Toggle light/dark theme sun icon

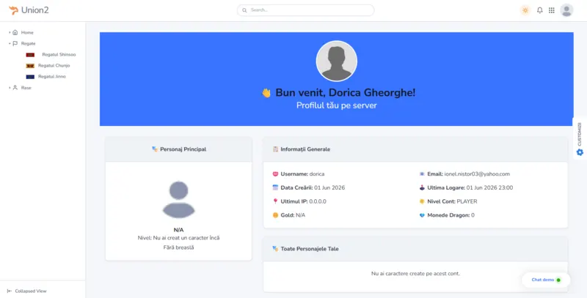click(x=525, y=10)
